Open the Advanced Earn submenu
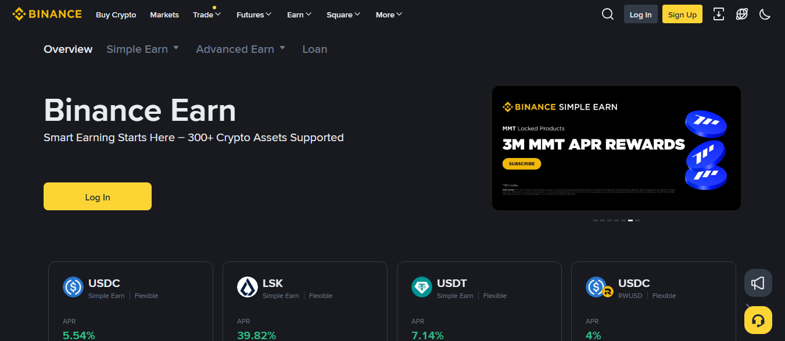This screenshot has width=785, height=341. [x=241, y=49]
